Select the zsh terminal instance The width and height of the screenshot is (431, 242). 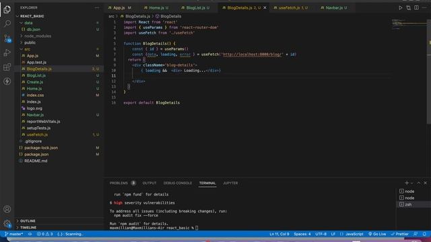(413, 204)
